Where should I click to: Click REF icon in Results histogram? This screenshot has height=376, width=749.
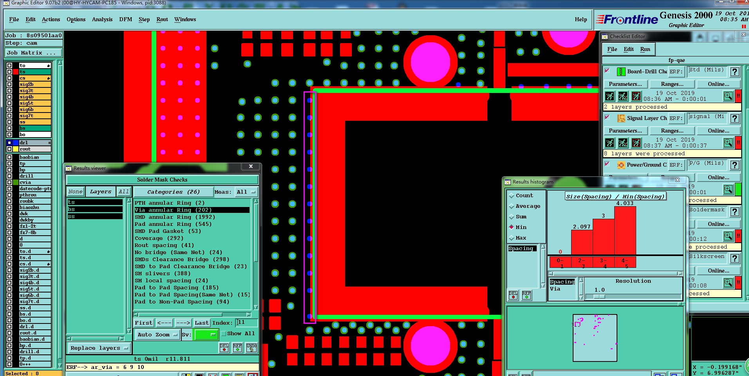tap(526, 295)
